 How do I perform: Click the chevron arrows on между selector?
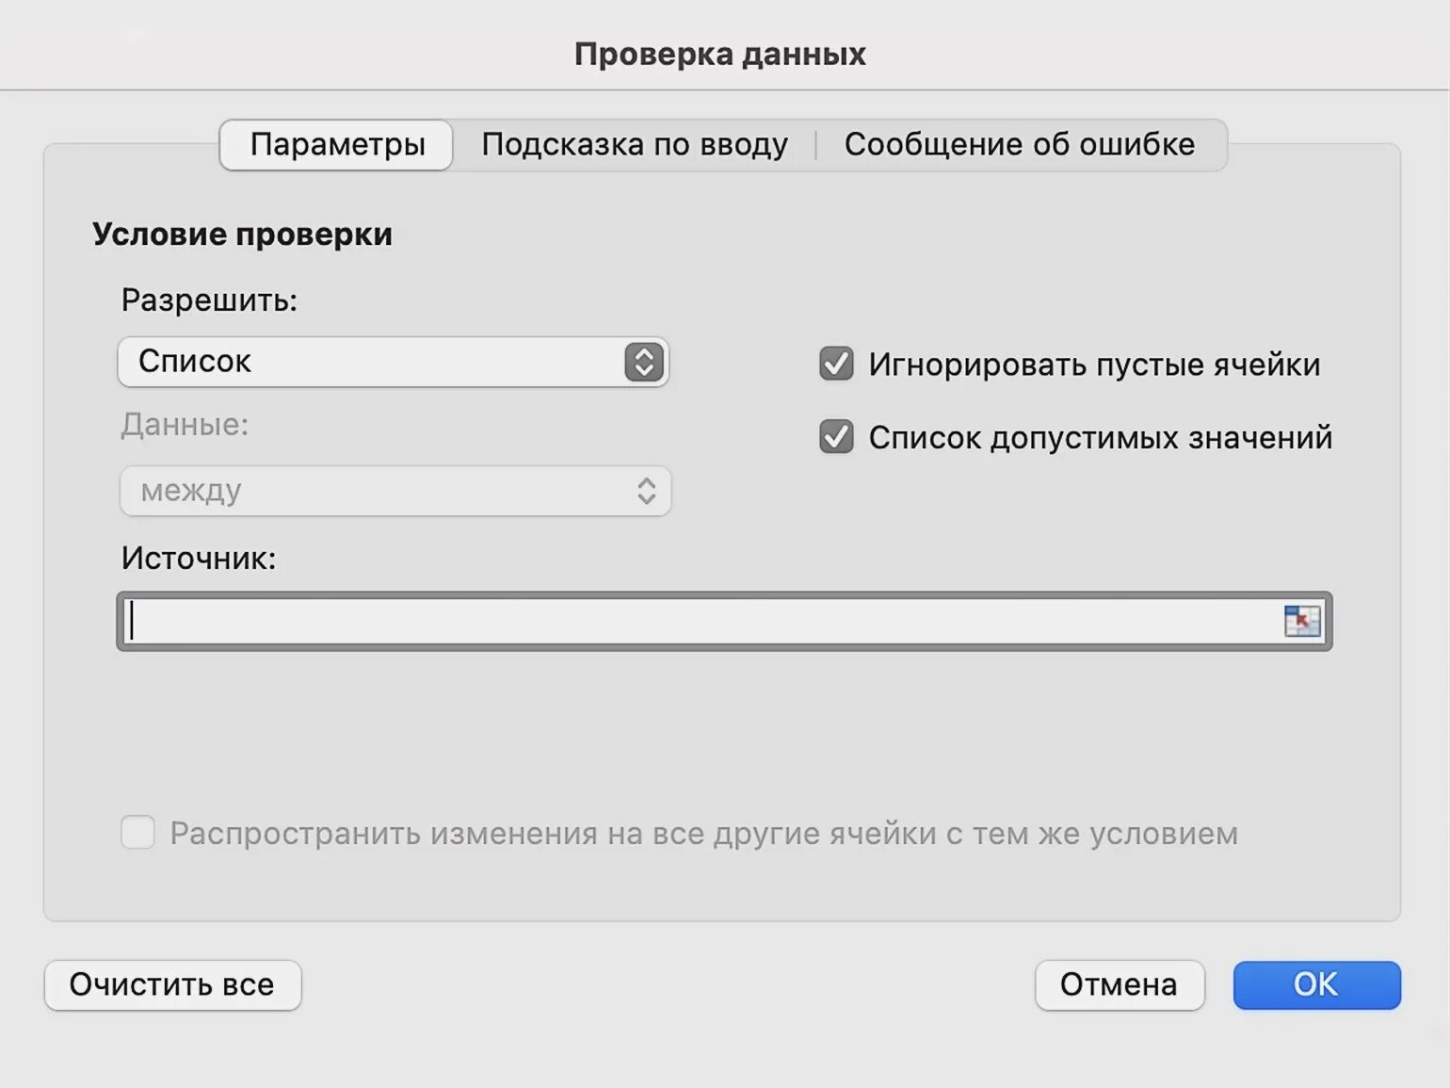tap(646, 491)
